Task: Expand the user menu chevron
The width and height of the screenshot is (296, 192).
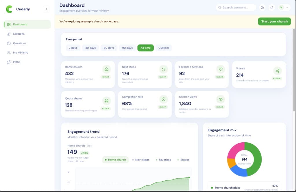Action: [x=287, y=7]
